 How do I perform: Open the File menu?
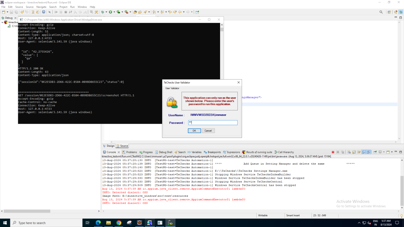click(3, 7)
